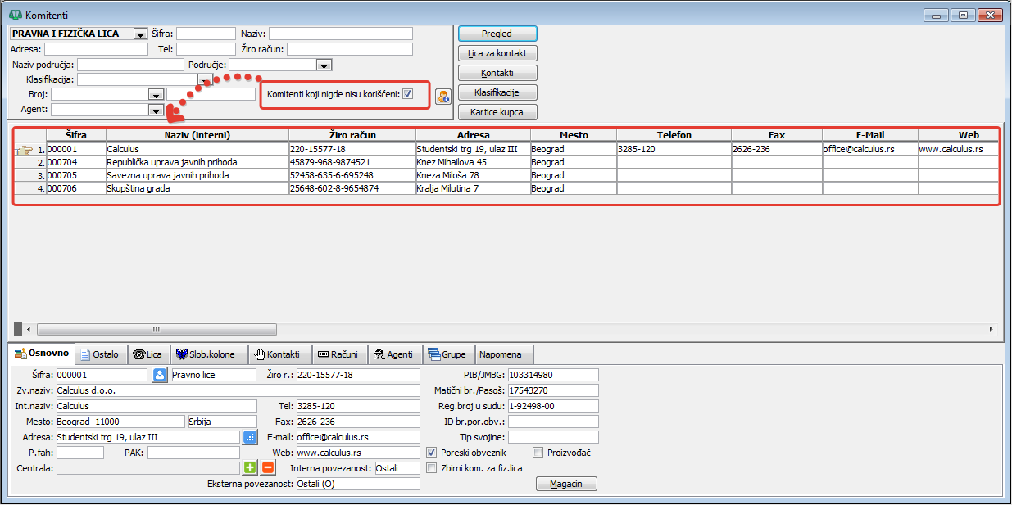Click the orange minus icon next to Centrala
Screen dimensions: 1012x505
pos(268,468)
